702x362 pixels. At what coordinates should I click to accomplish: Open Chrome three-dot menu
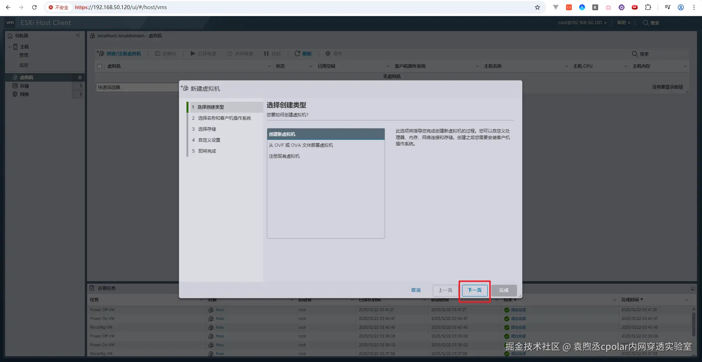694,7
